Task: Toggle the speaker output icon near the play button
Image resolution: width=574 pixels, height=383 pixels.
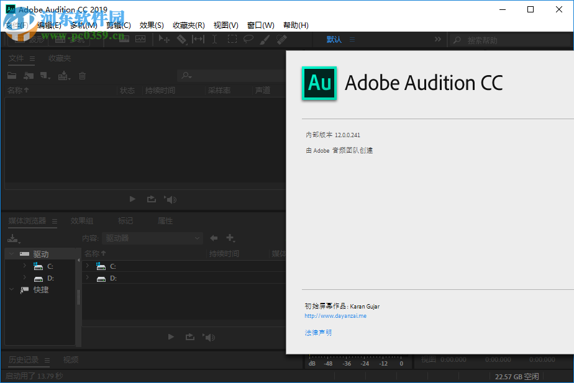Action: (170, 199)
